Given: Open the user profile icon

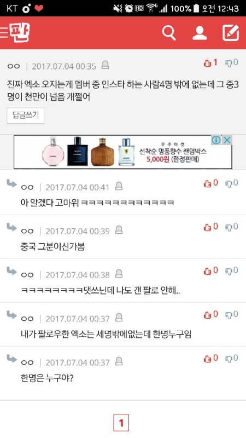Looking at the screenshot, I should tap(200, 33).
